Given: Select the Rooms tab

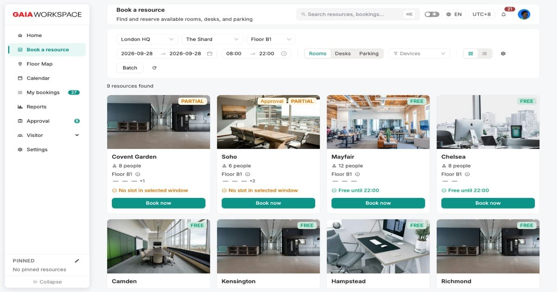Looking at the screenshot, I should click(x=318, y=54).
